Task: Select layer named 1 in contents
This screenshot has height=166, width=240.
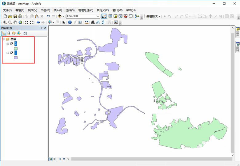Action: 16,53
